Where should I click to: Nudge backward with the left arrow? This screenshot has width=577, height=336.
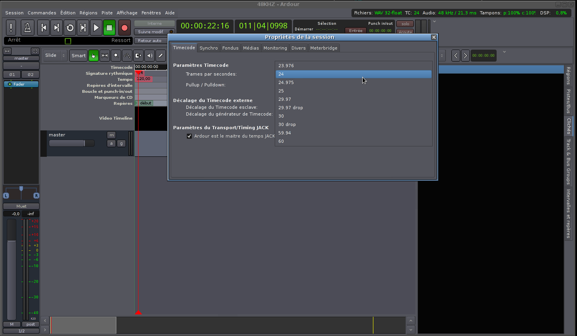pos(456,56)
